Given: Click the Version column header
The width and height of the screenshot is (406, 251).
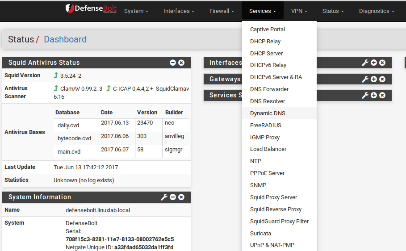Looking at the screenshot, I should tap(147, 113).
